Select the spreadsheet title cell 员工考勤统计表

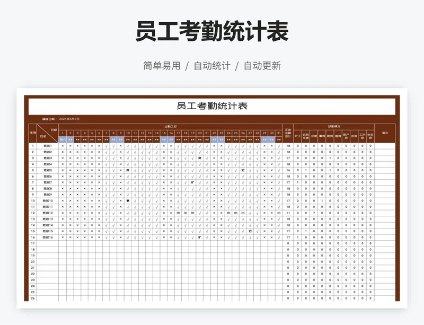click(212, 106)
